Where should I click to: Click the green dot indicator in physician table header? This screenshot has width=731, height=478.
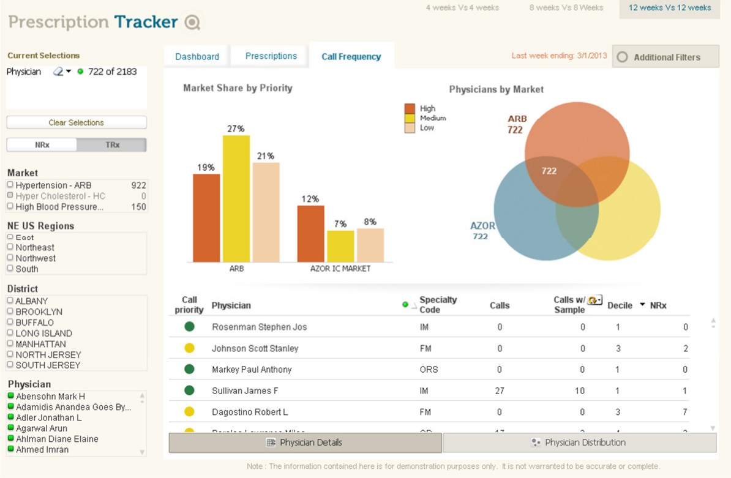405,304
